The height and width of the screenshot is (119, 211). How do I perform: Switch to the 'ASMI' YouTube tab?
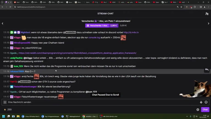113,2
